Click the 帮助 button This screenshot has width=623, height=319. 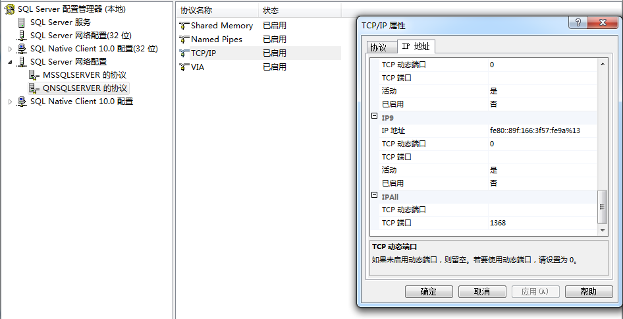589,291
